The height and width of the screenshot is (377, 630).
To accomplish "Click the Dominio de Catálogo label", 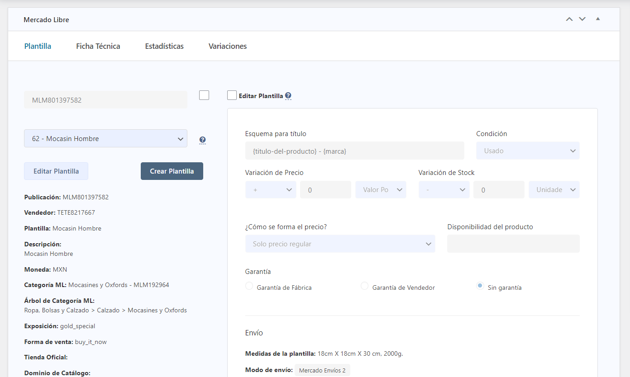I will tap(57, 373).
